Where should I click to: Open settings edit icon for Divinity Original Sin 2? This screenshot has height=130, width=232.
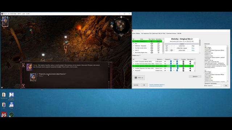pos(158,42)
